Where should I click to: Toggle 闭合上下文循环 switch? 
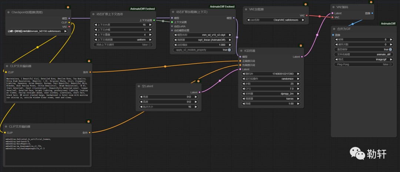150,45
